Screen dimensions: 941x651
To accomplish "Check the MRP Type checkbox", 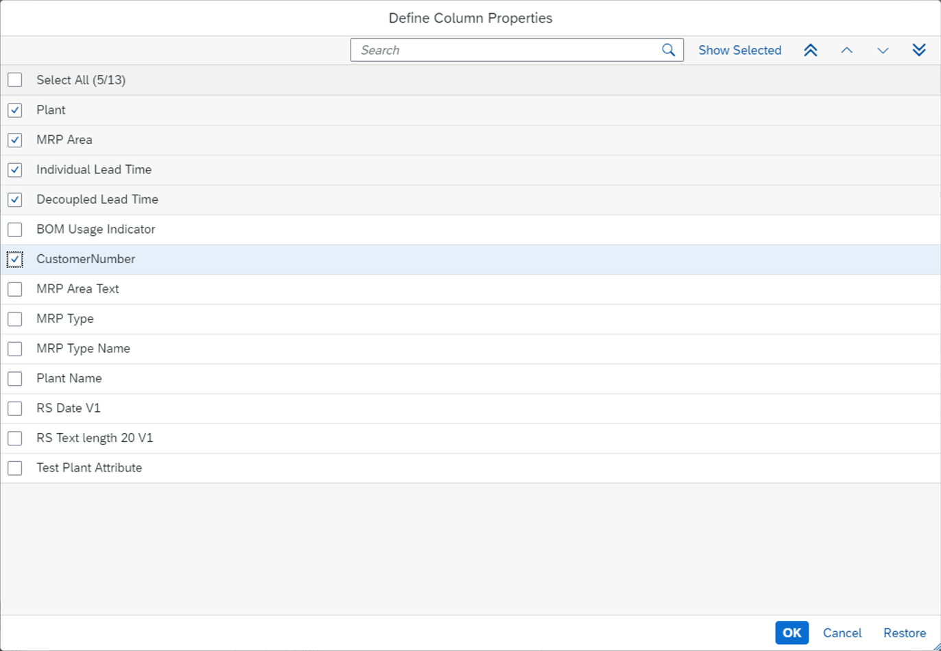I will click(14, 319).
